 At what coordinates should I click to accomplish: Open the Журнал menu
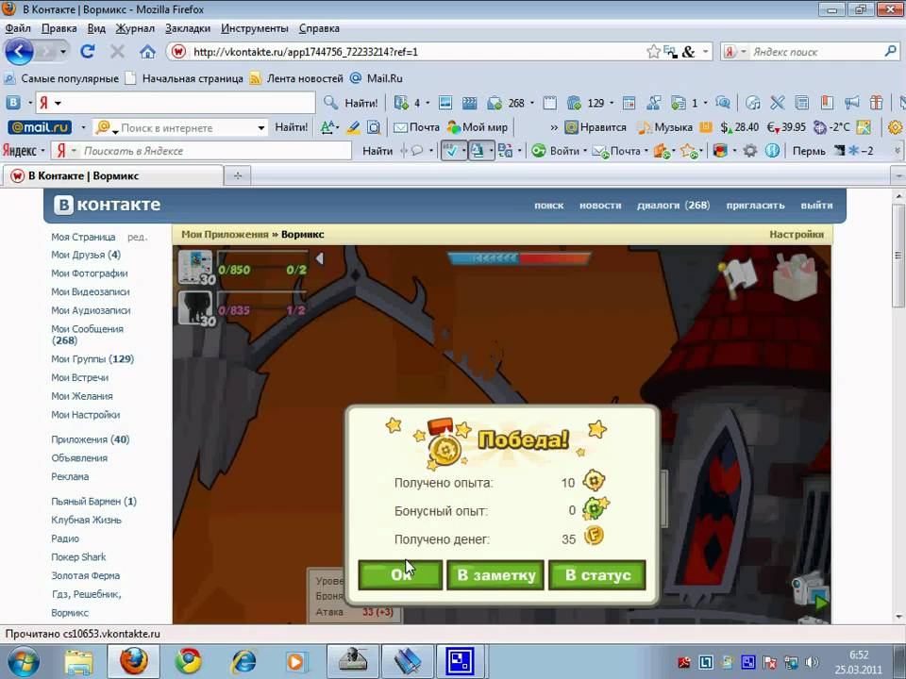135,28
